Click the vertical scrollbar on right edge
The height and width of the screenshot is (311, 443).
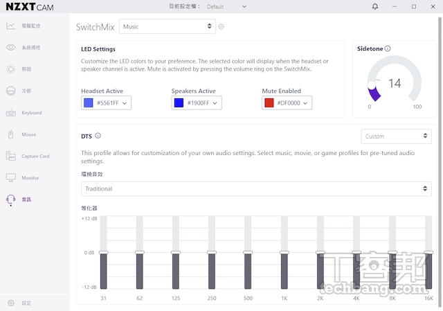[440, 161]
